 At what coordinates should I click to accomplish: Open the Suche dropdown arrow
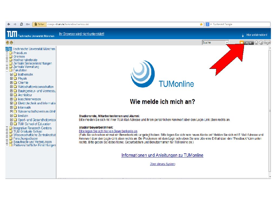pyautogui.click(x=227, y=43)
